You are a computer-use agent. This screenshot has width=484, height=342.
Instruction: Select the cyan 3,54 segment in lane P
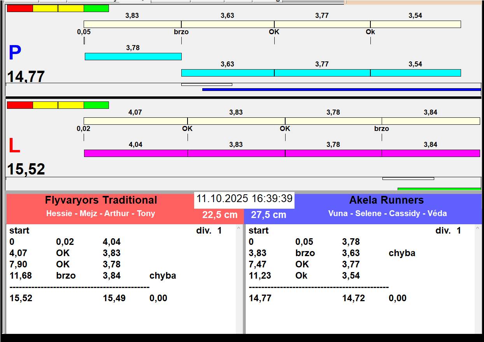(x=416, y=73)
